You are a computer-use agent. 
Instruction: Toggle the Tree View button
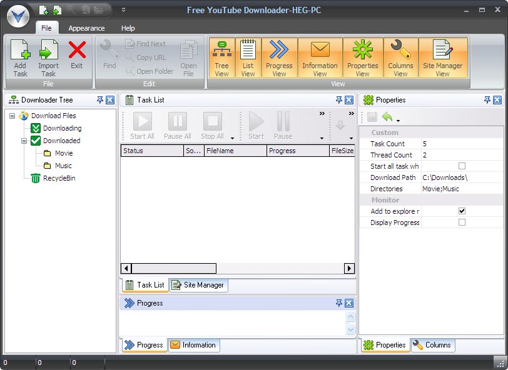[222, 58]
